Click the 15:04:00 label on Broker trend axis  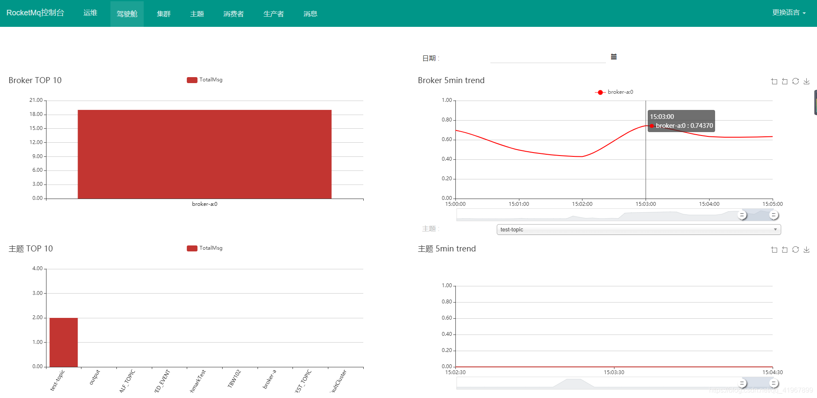tap(709, 204)
